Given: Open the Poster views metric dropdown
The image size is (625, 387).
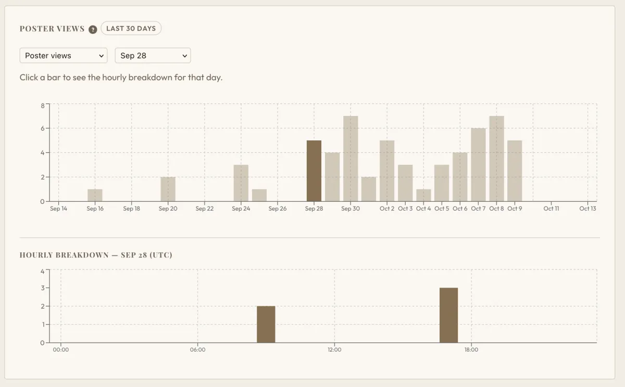Looking at the screenshot, I should click(x=64, y=56).
